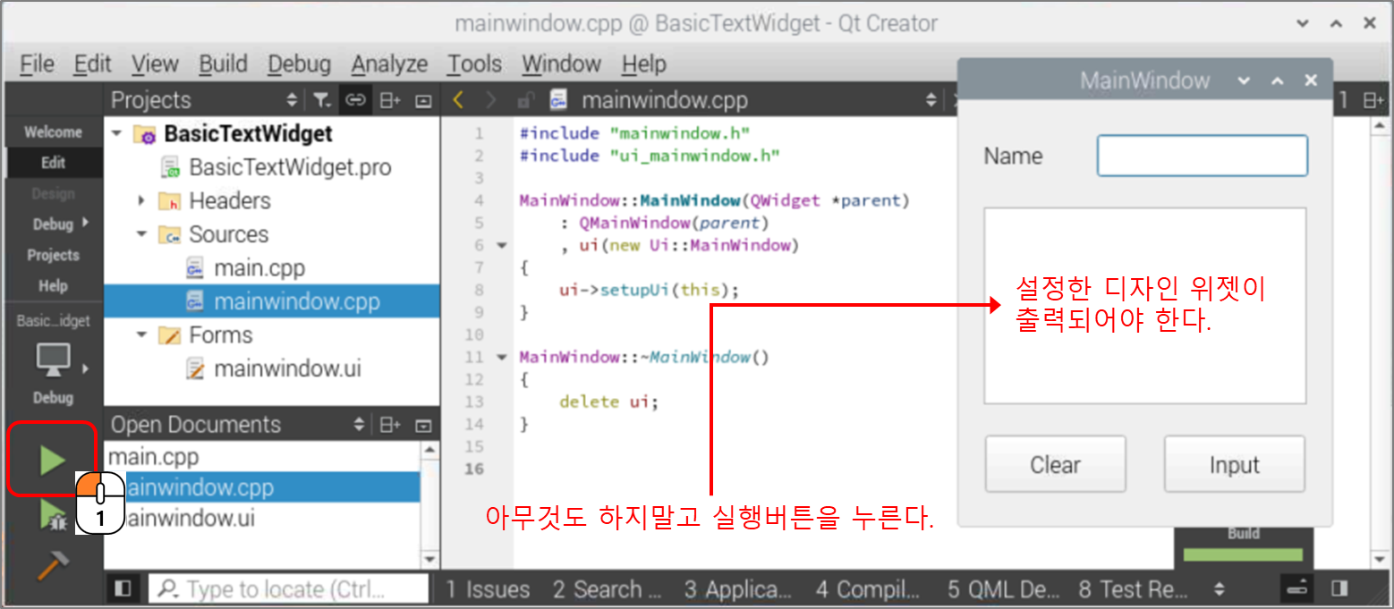The height and width of the screenshot is (609, 1394).
Task: Select main.cpp in Open Documents
Action: 154,457
